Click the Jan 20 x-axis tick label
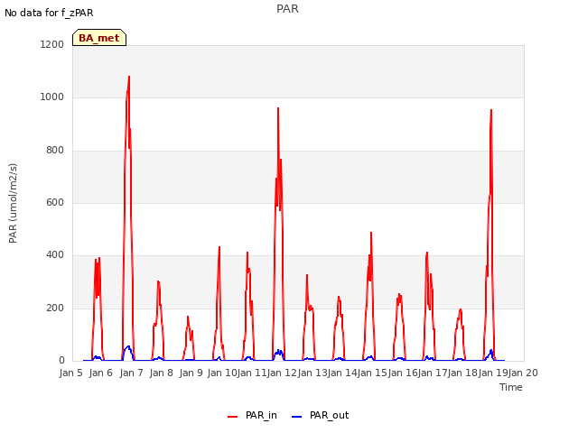This screenshot has height=433, width=578. click(523, 373)
